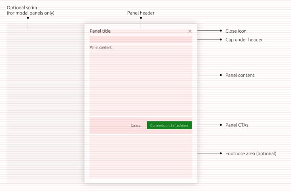The image size is (291, 191).
Task: Click the Panel content annotation label on the right
Action: point(240,75)
